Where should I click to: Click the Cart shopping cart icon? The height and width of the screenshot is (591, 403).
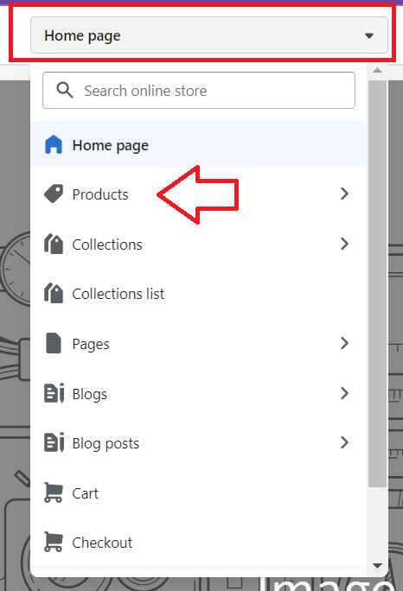tap(54, 492)
